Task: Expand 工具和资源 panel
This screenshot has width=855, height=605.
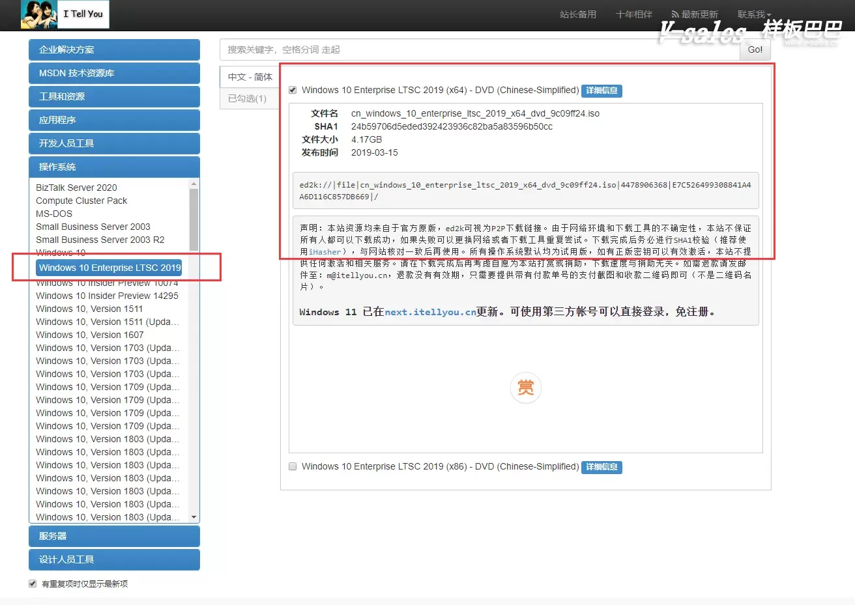Action: [x=114, y=96]
